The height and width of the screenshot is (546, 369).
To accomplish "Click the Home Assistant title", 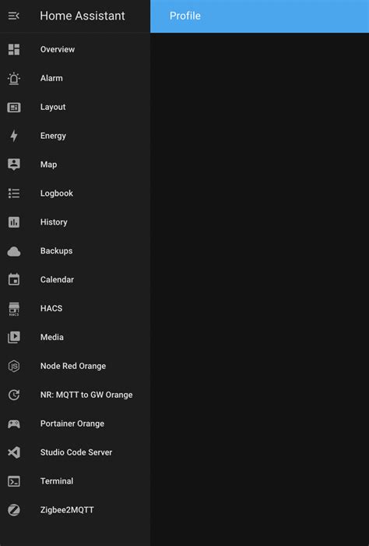I will click(x=83, y=16).
